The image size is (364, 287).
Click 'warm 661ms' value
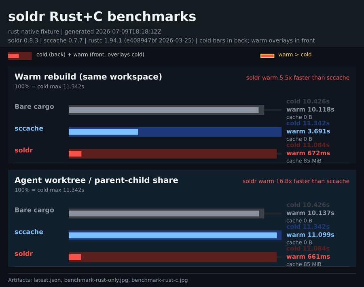[x=308, y=257]
